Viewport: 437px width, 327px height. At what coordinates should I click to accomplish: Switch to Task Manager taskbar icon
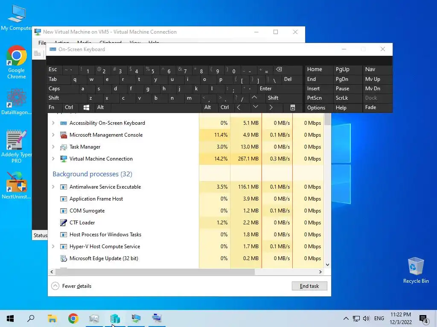[x=94, y=318]
